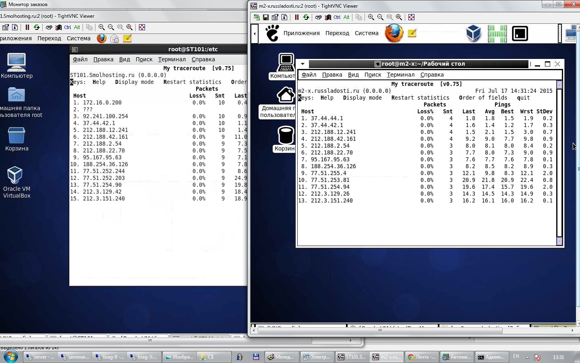Open the mail icon on ST101 panel
Screen dimensions: 580x363
pos(114,39)
